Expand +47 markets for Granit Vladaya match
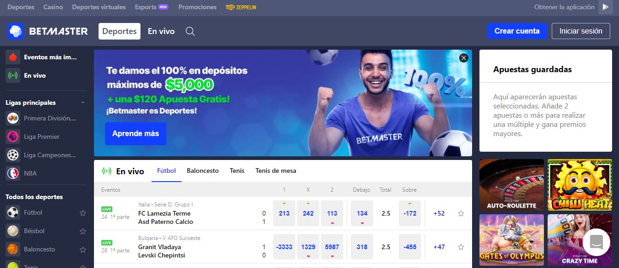This screenshot has width=619, height=268. point(439,247)
